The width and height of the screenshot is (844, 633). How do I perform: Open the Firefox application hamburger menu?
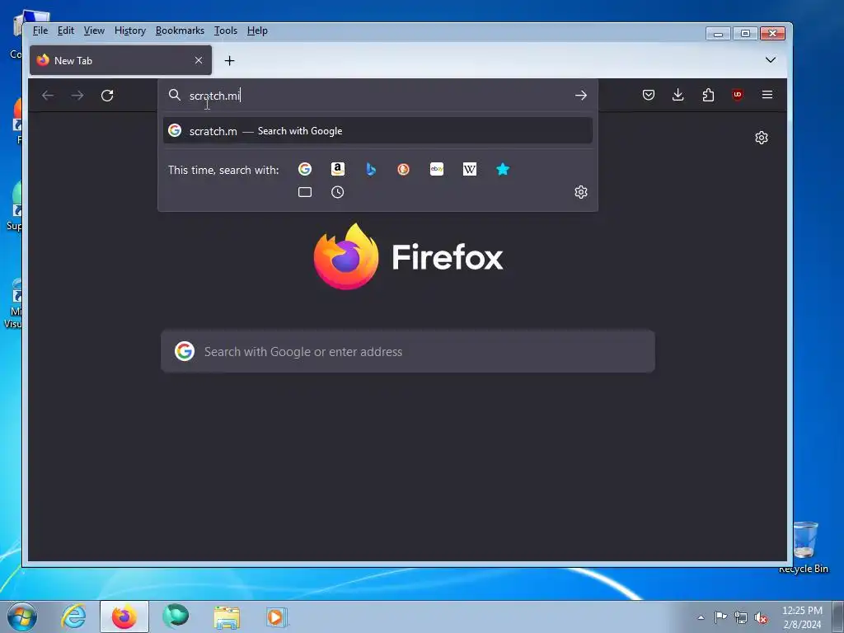(767, 95)
